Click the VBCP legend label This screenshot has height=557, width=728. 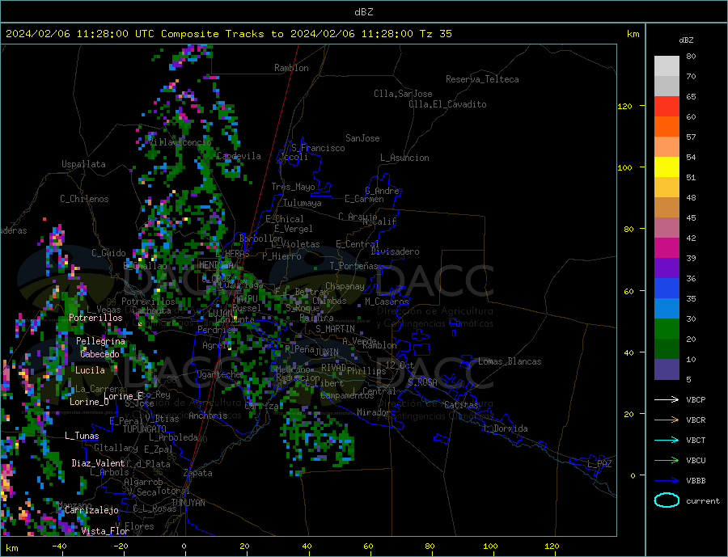coord(696,399)
